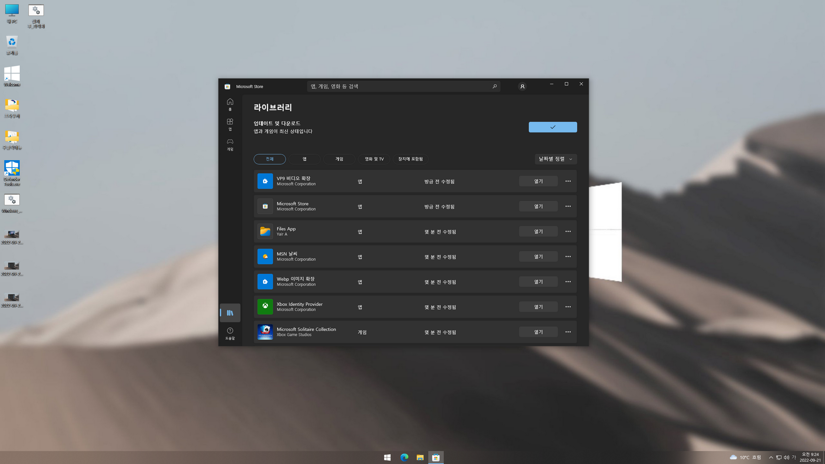This screenshot has width=825, height=464.
Task: Open MSN weather with 열기 button
Action: [538, 256]
